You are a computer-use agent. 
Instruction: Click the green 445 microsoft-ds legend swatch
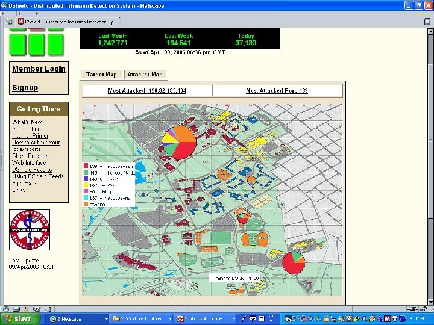pyautogui.click(x=86, y=172)
